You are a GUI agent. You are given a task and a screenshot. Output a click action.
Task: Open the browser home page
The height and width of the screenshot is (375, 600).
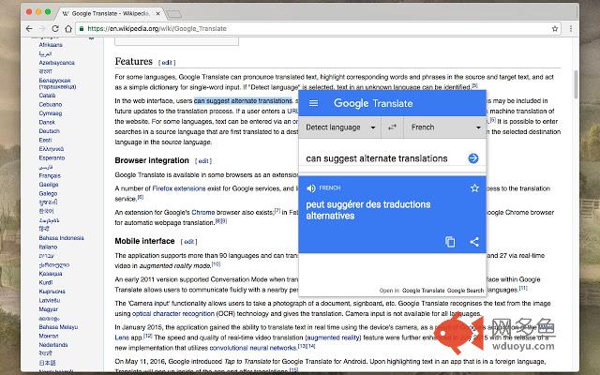coord(68,29)
